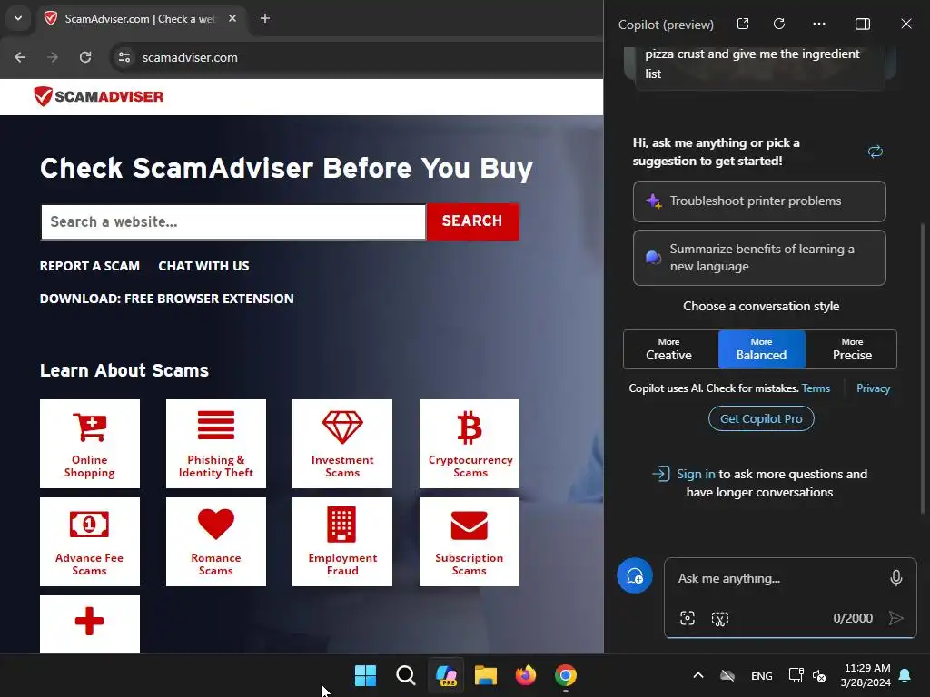
Task: Open Copilot more options menu
Action: point(819,24)
